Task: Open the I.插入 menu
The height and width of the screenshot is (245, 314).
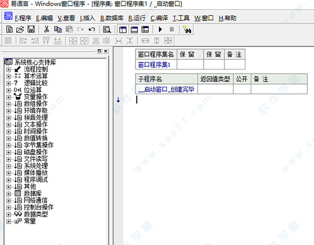Action: point(87,18)
